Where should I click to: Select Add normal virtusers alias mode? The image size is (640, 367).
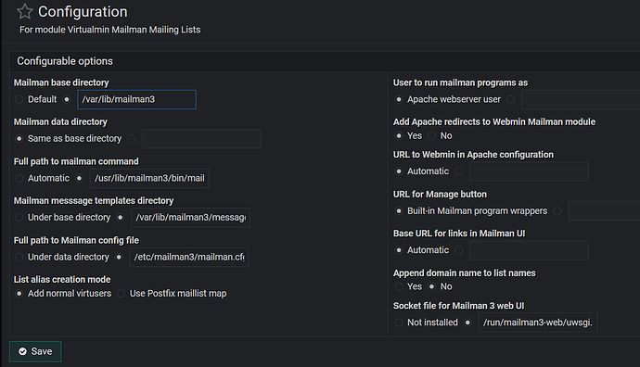(x=19, y=294)
